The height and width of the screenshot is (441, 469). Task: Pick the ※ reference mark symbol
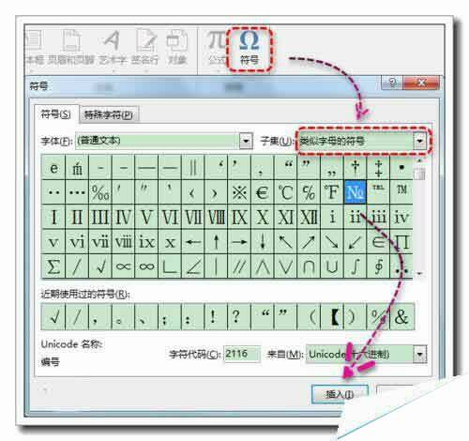(239, 192)
